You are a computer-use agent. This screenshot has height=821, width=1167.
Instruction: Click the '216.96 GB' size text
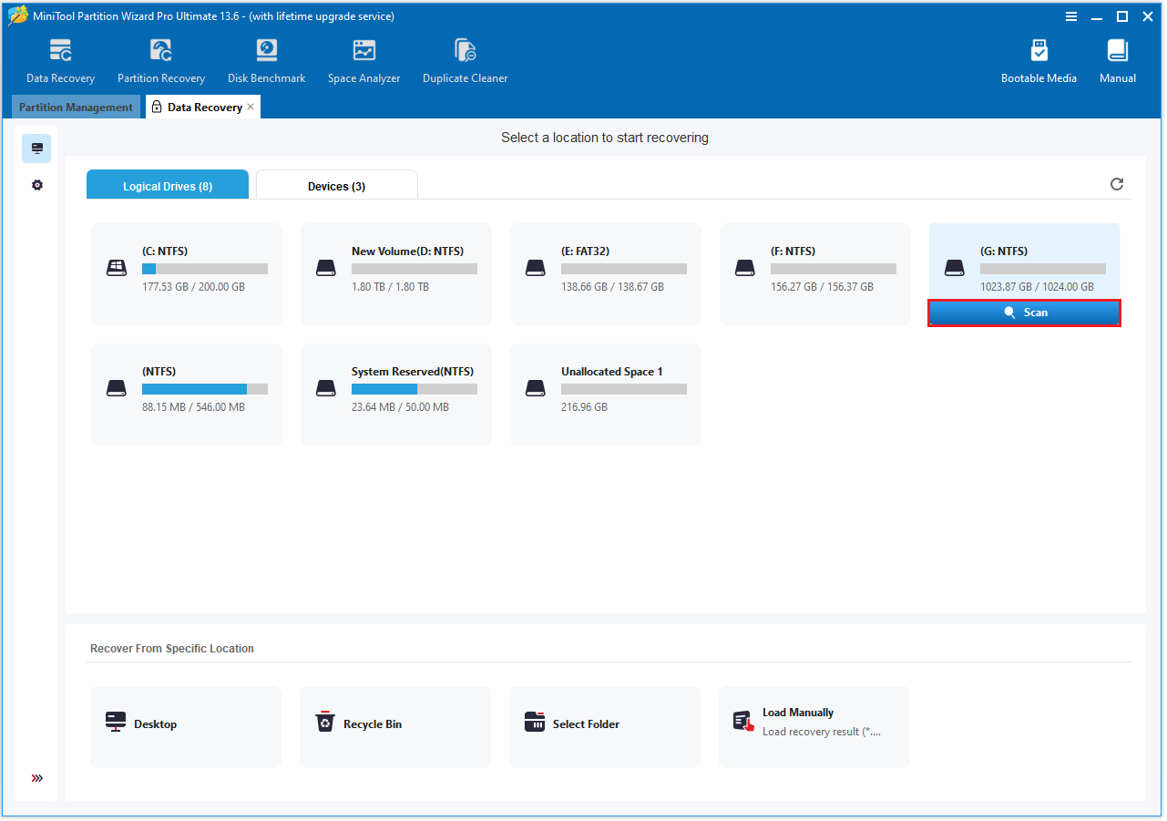[x=584, y=407]
